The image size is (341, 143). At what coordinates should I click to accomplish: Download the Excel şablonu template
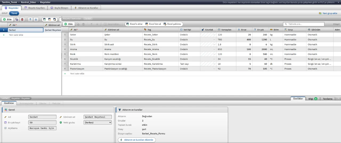coord(172,24)
